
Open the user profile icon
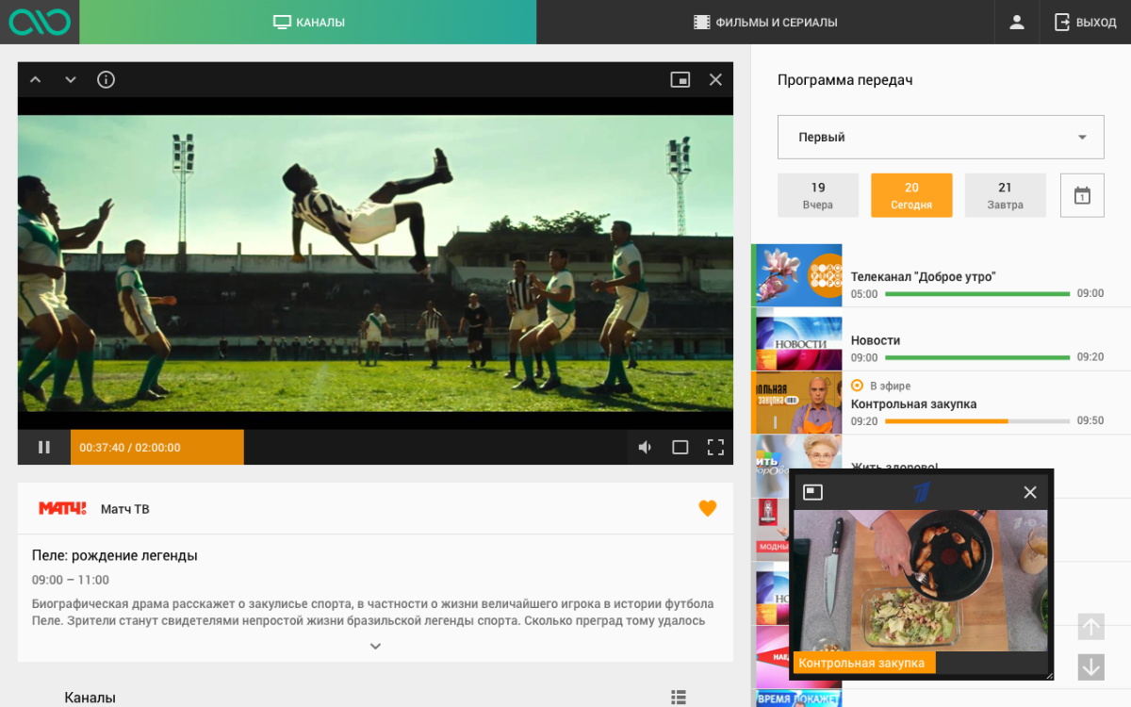coord(1017,22)
